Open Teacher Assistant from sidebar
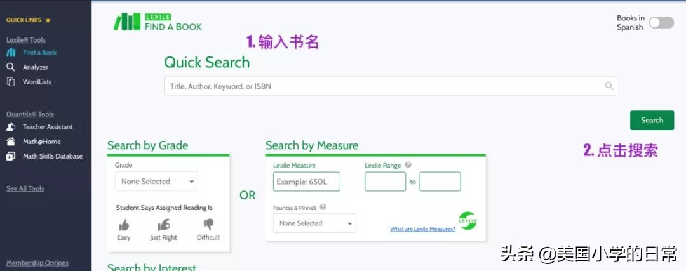686x271 pixels. pos(48,127)
